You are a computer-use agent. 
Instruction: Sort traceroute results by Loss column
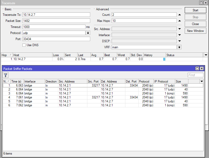pos(58,55)
